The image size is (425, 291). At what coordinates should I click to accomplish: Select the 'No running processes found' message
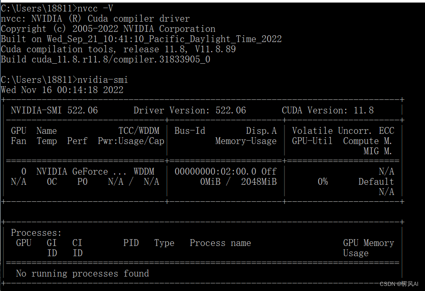click(x=82, y=274)
